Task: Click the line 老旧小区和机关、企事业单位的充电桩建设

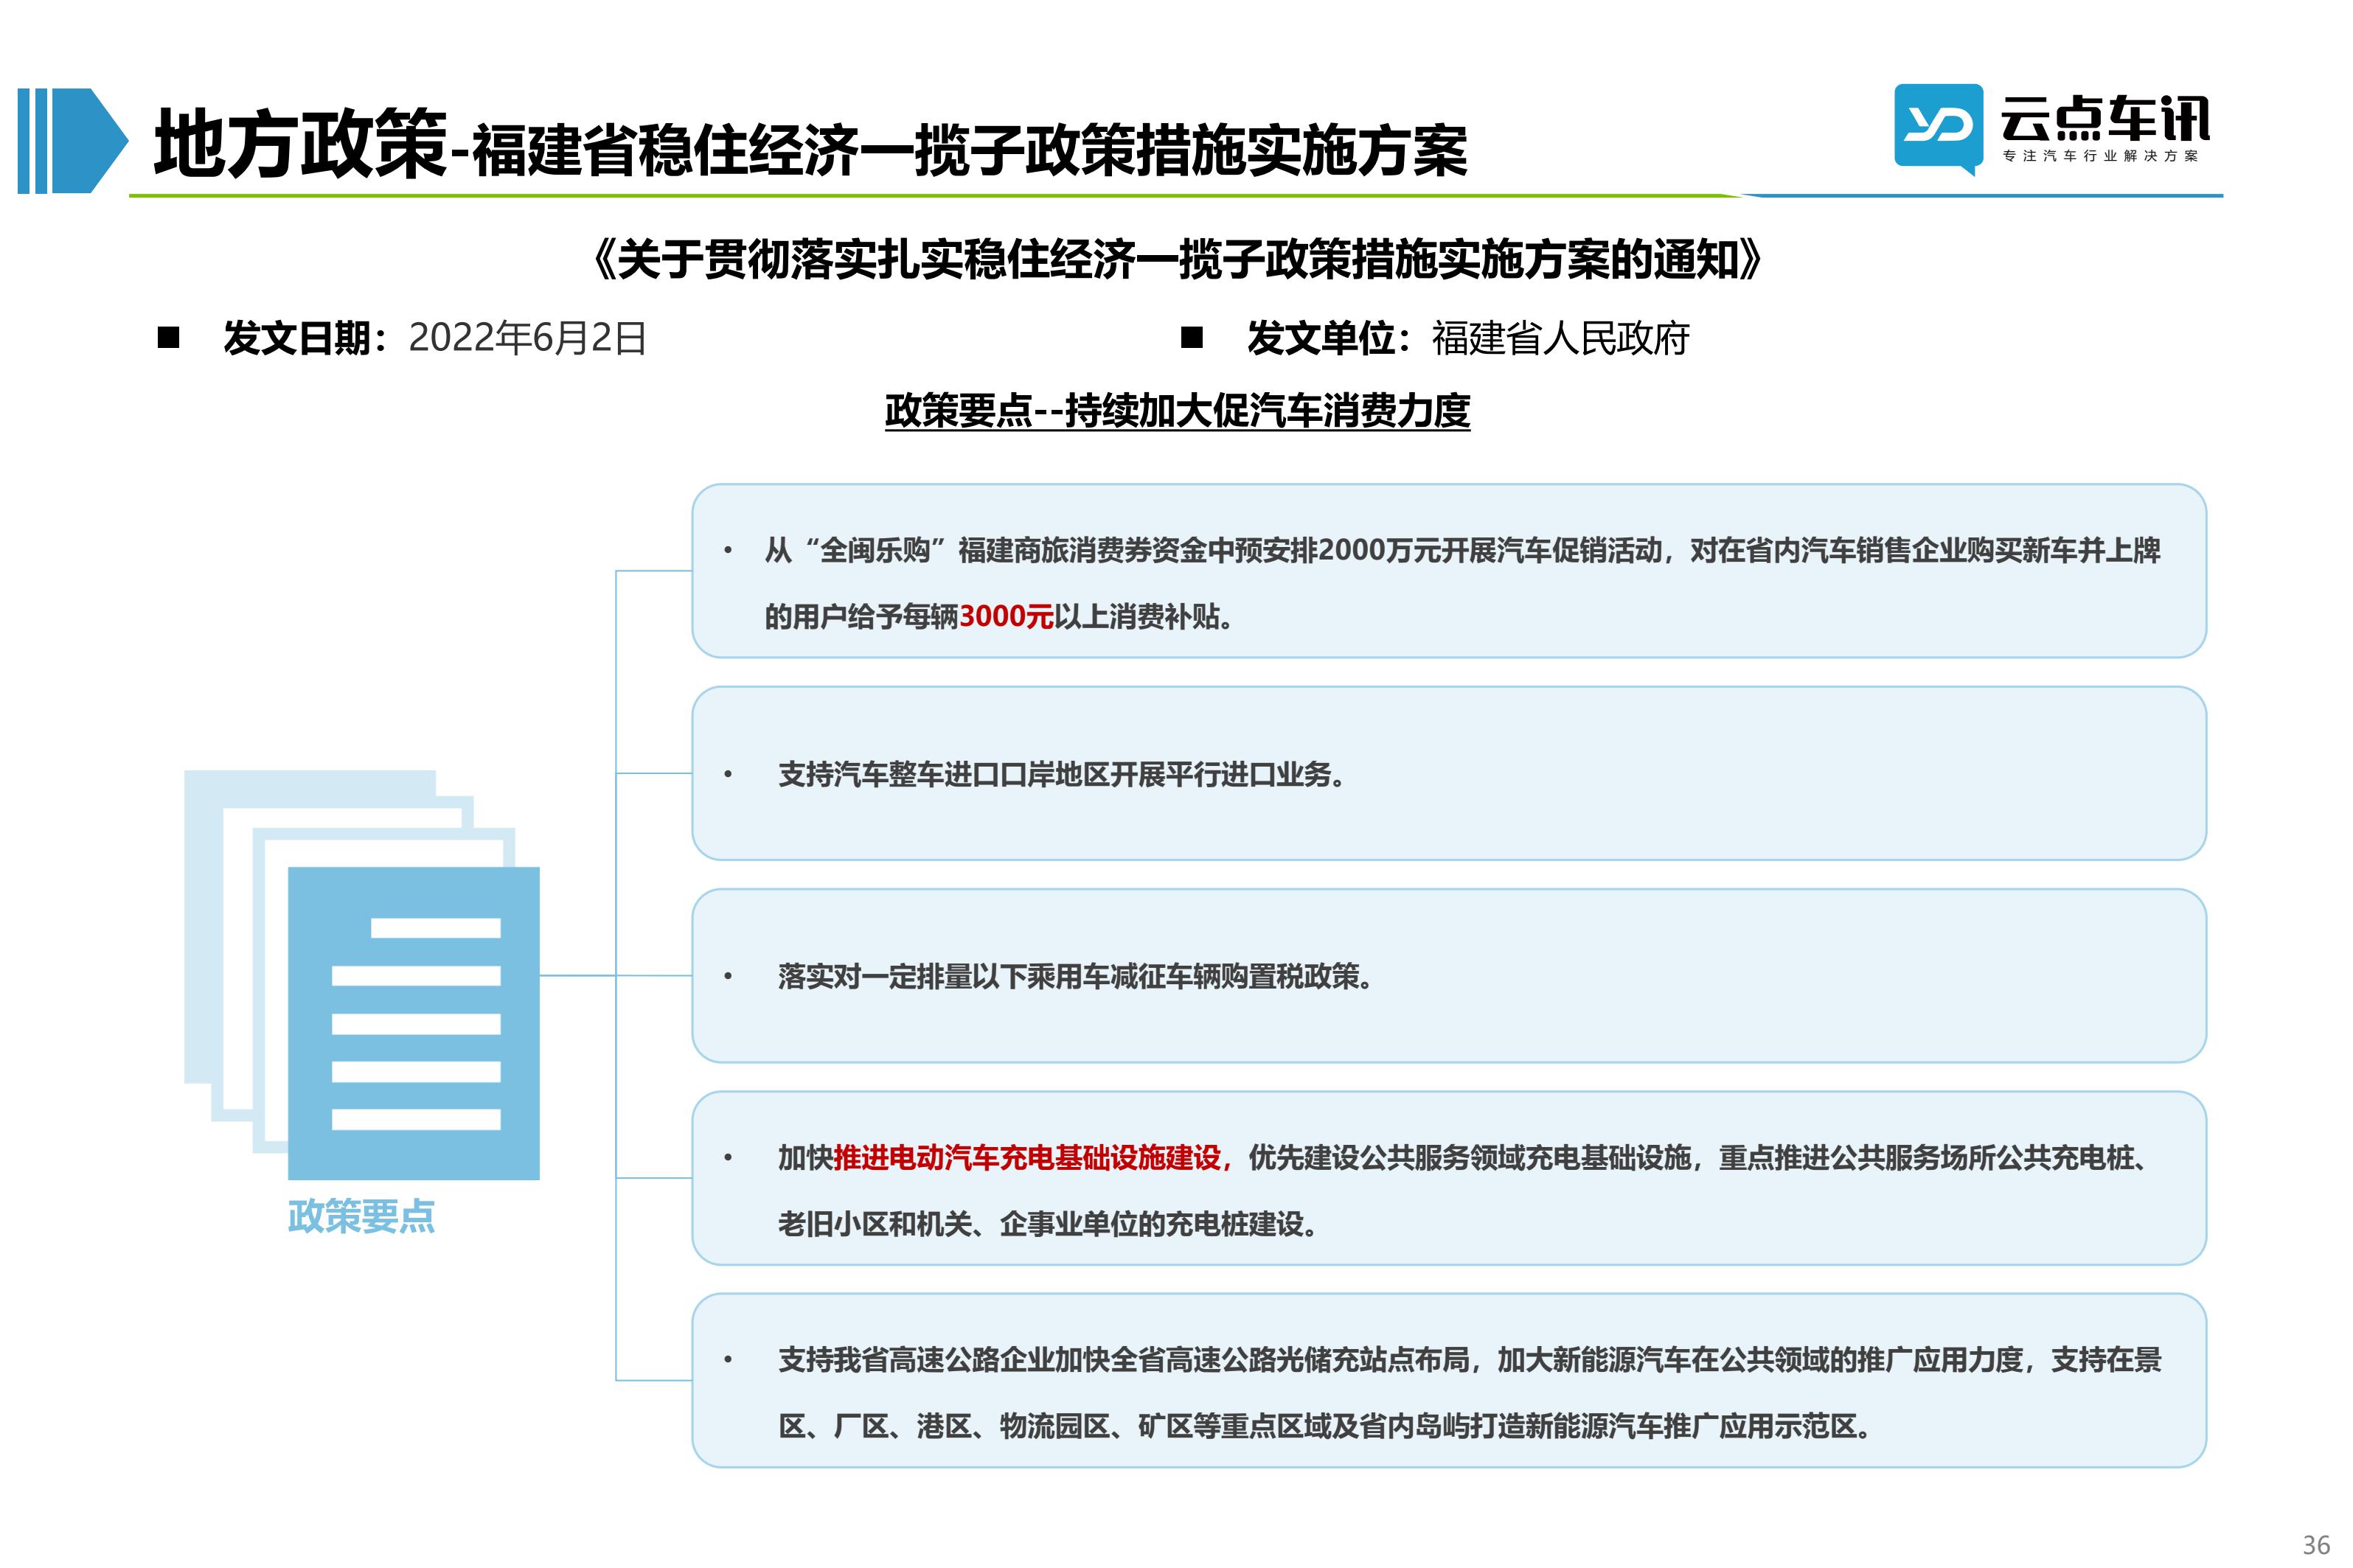Action: coord(1047,1224)
